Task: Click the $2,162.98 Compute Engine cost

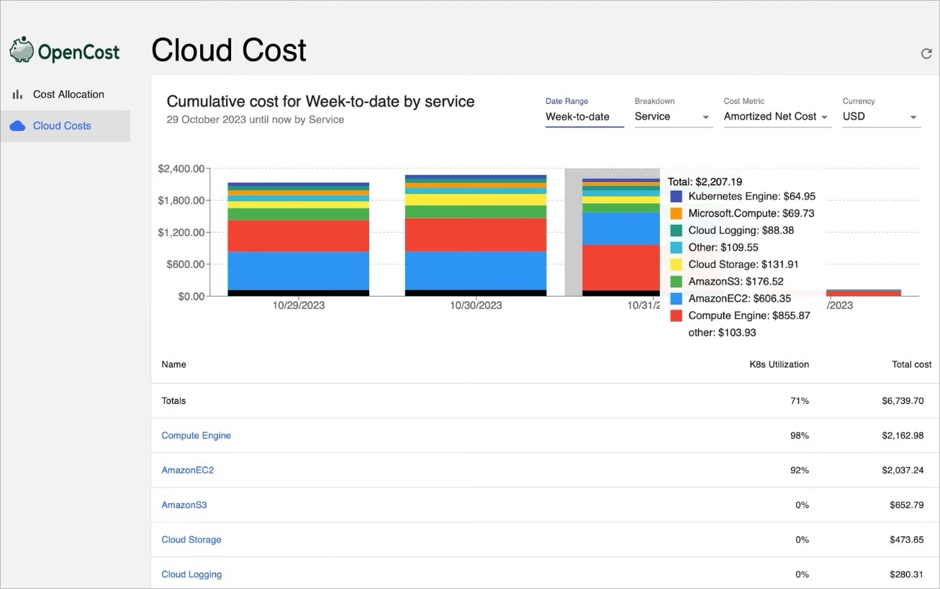Action: click(902, 436)
